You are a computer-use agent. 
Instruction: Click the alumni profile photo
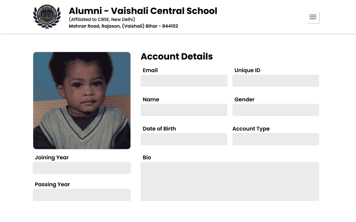click(82, 101)
